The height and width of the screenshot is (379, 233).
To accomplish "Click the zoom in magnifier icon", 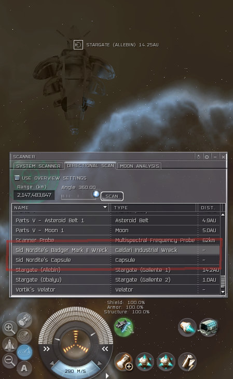I will tap(9, 328).
